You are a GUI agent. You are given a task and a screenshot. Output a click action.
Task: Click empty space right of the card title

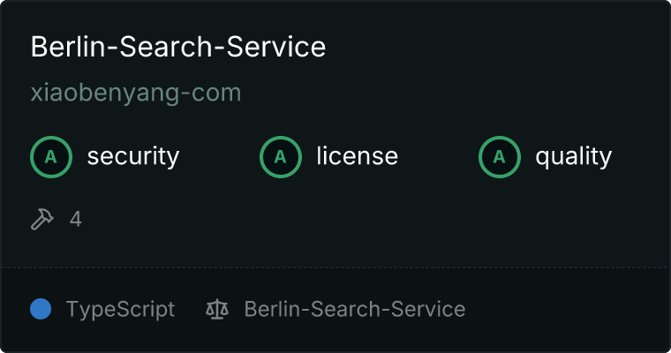[492, 47]
